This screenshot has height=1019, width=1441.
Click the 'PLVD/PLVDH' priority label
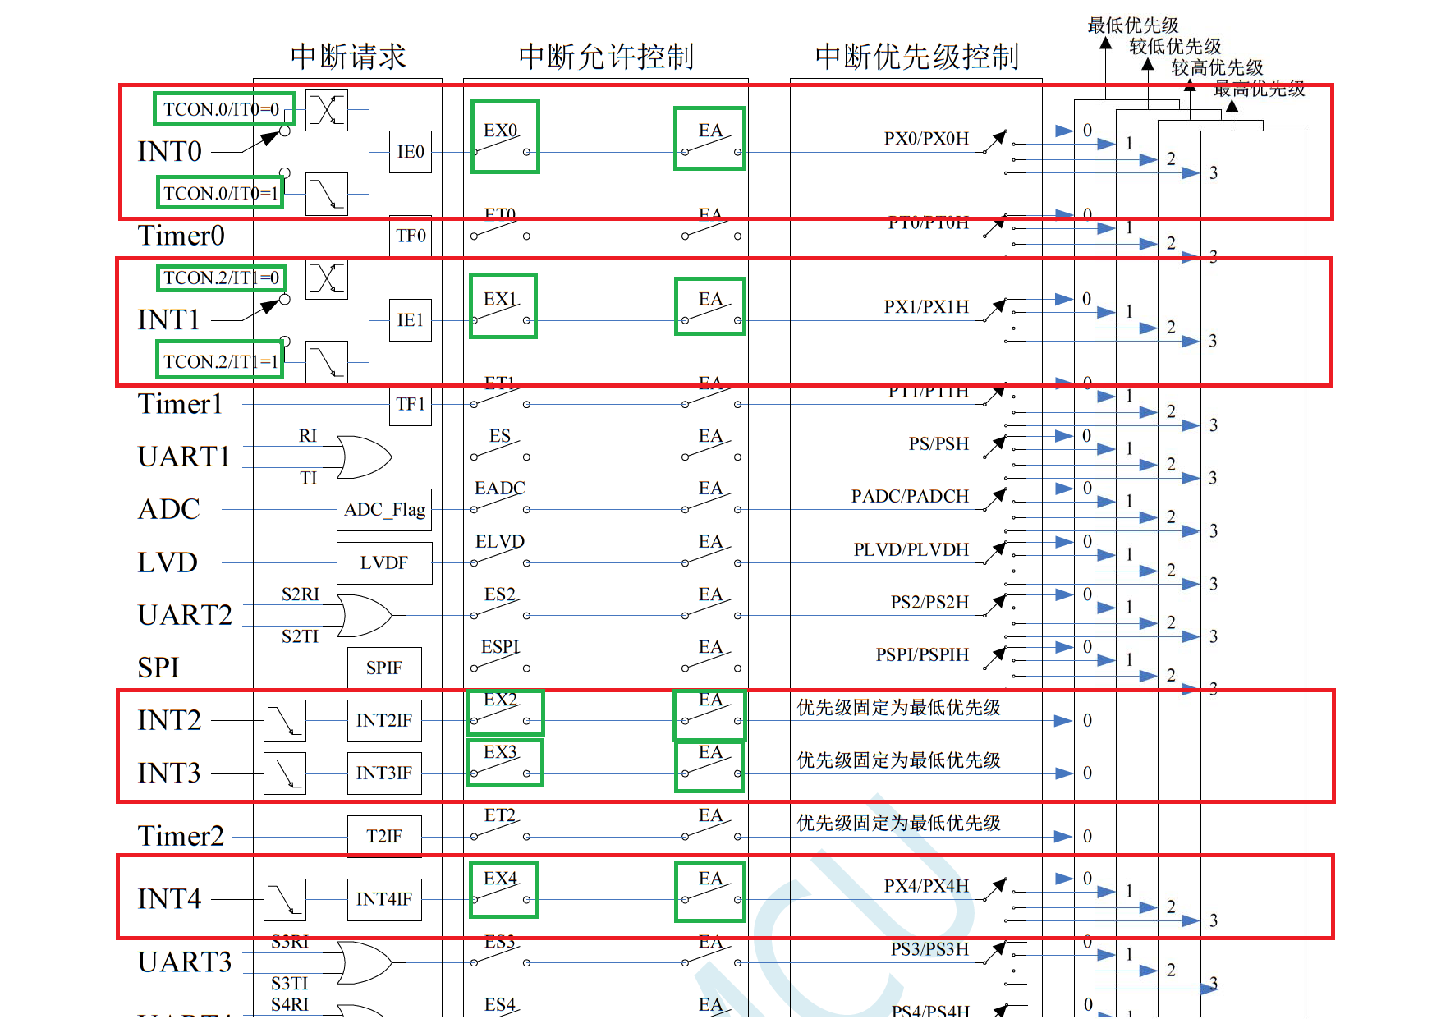(911, 549)
